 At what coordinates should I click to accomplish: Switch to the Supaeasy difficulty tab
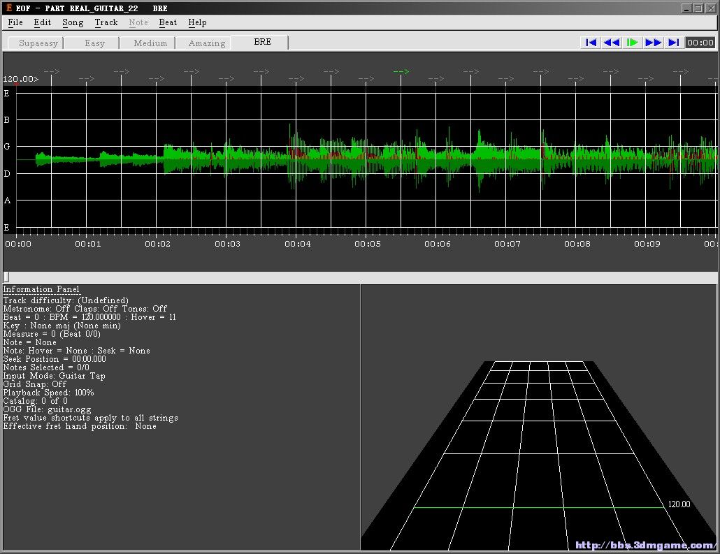pyautogui.click(x=36, y=43)
